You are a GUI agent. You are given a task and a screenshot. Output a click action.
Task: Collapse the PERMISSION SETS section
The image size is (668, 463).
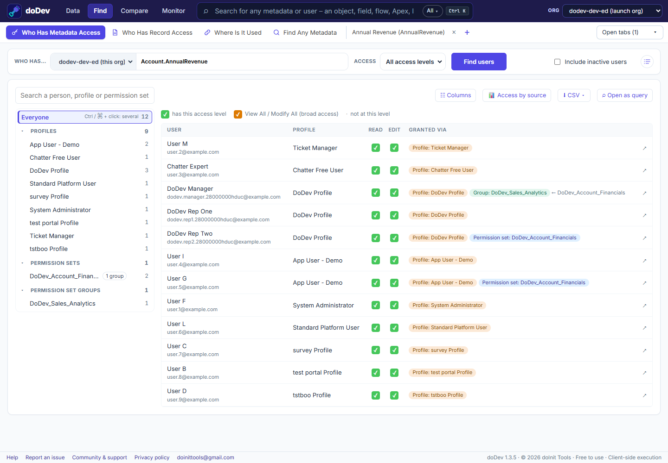[22, 263]
